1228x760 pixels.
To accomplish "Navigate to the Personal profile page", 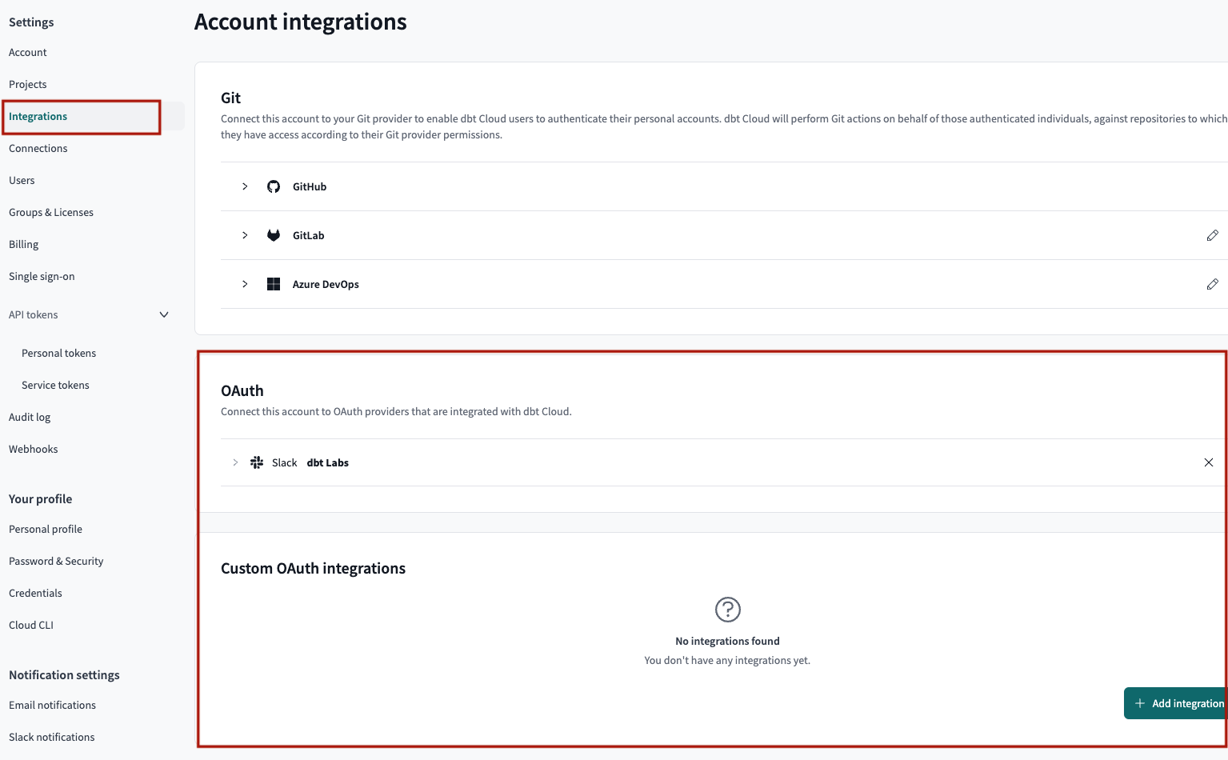I will point(45,528).
